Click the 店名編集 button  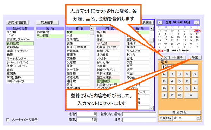47,22
